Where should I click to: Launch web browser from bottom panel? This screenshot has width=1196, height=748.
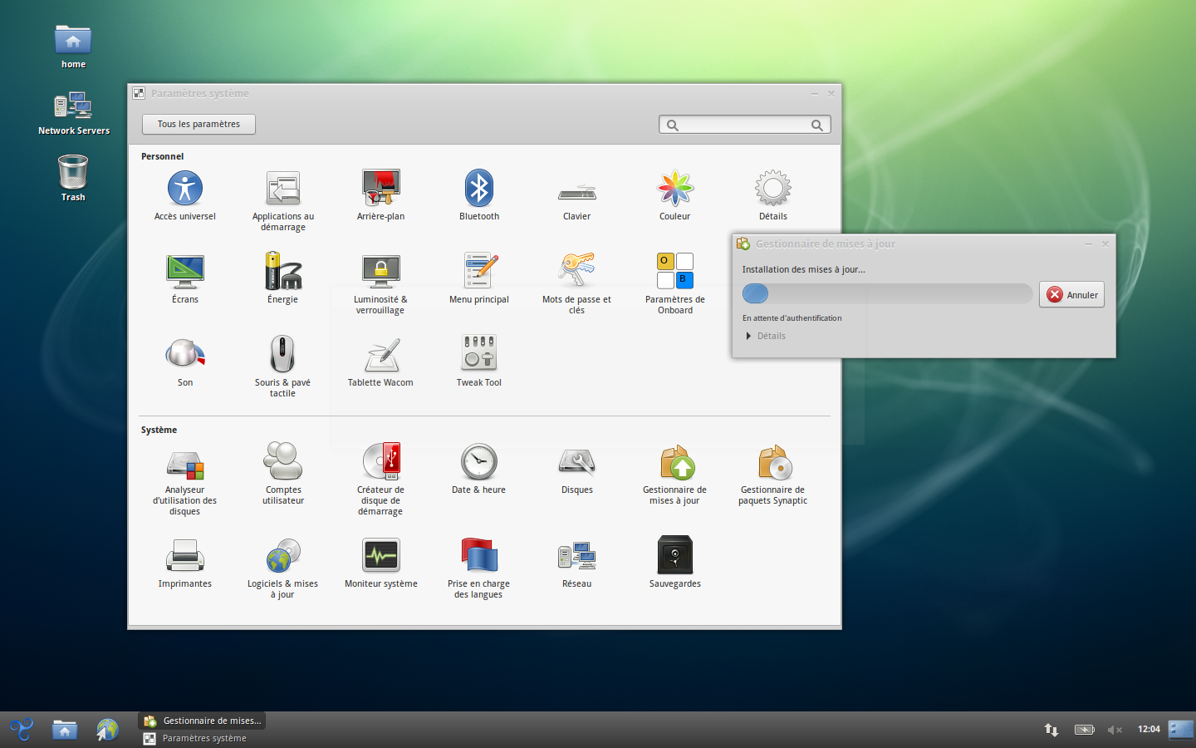[x=107, y=730]
